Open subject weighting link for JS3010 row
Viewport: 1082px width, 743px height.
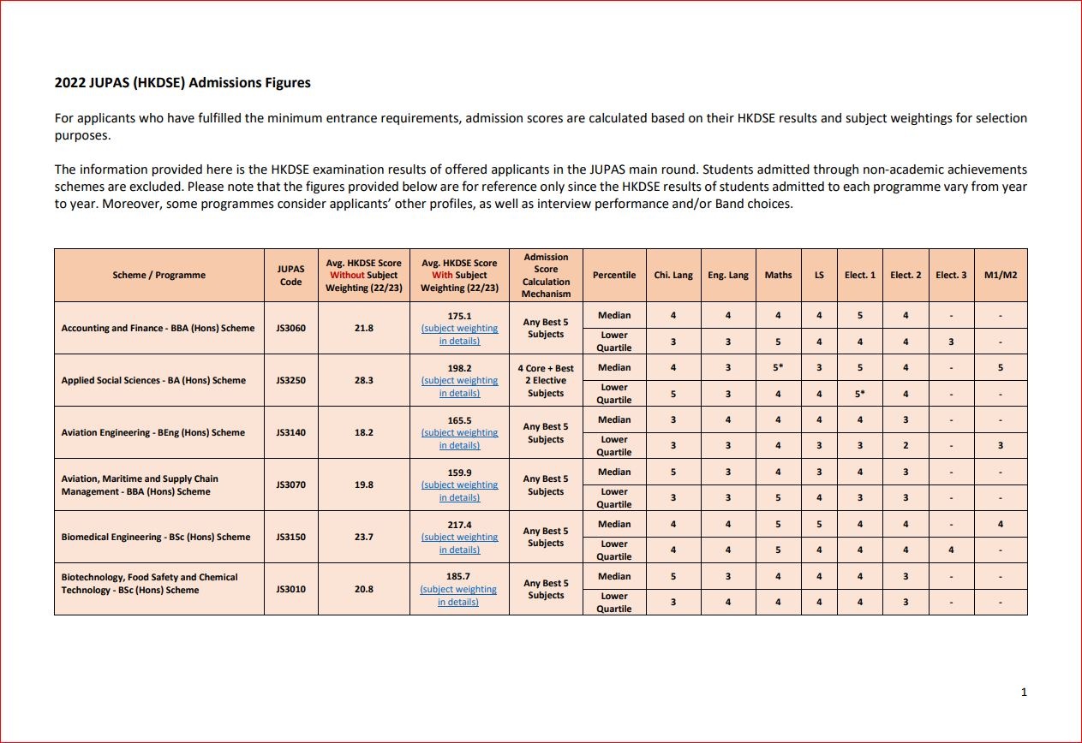point(458,596)
